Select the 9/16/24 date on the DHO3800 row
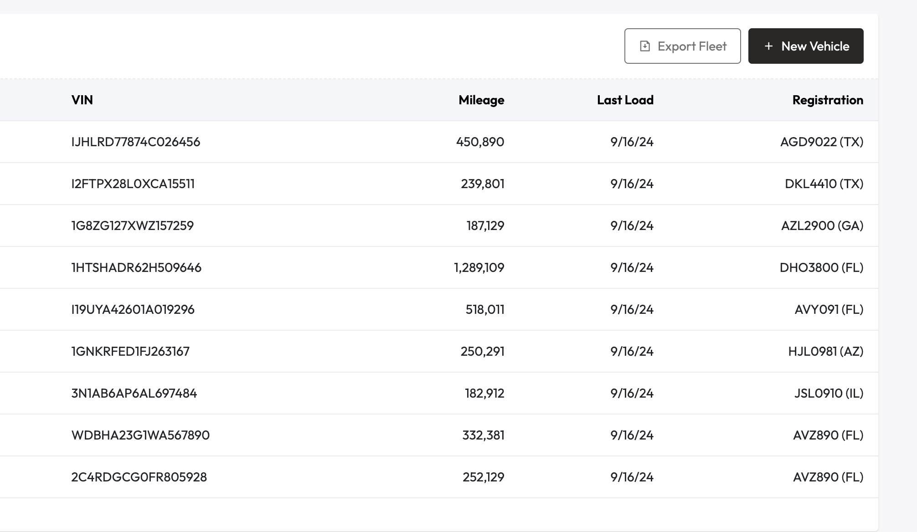This screenshot has height=532, width=917. click(x=631, y=267)
